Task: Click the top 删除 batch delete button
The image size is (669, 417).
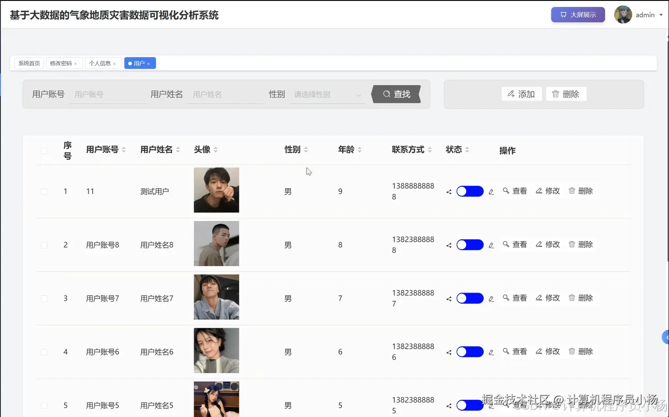Action: coord(566,94)
